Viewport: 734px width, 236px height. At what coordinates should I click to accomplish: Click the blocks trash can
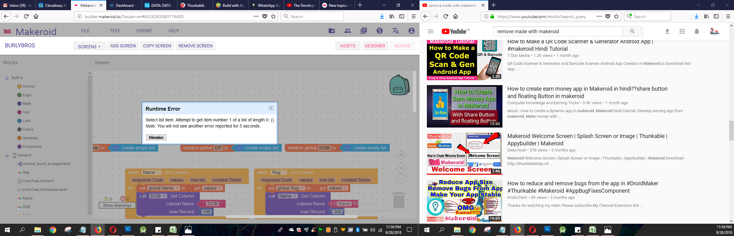pyautogui.click(x=399, y=200)
